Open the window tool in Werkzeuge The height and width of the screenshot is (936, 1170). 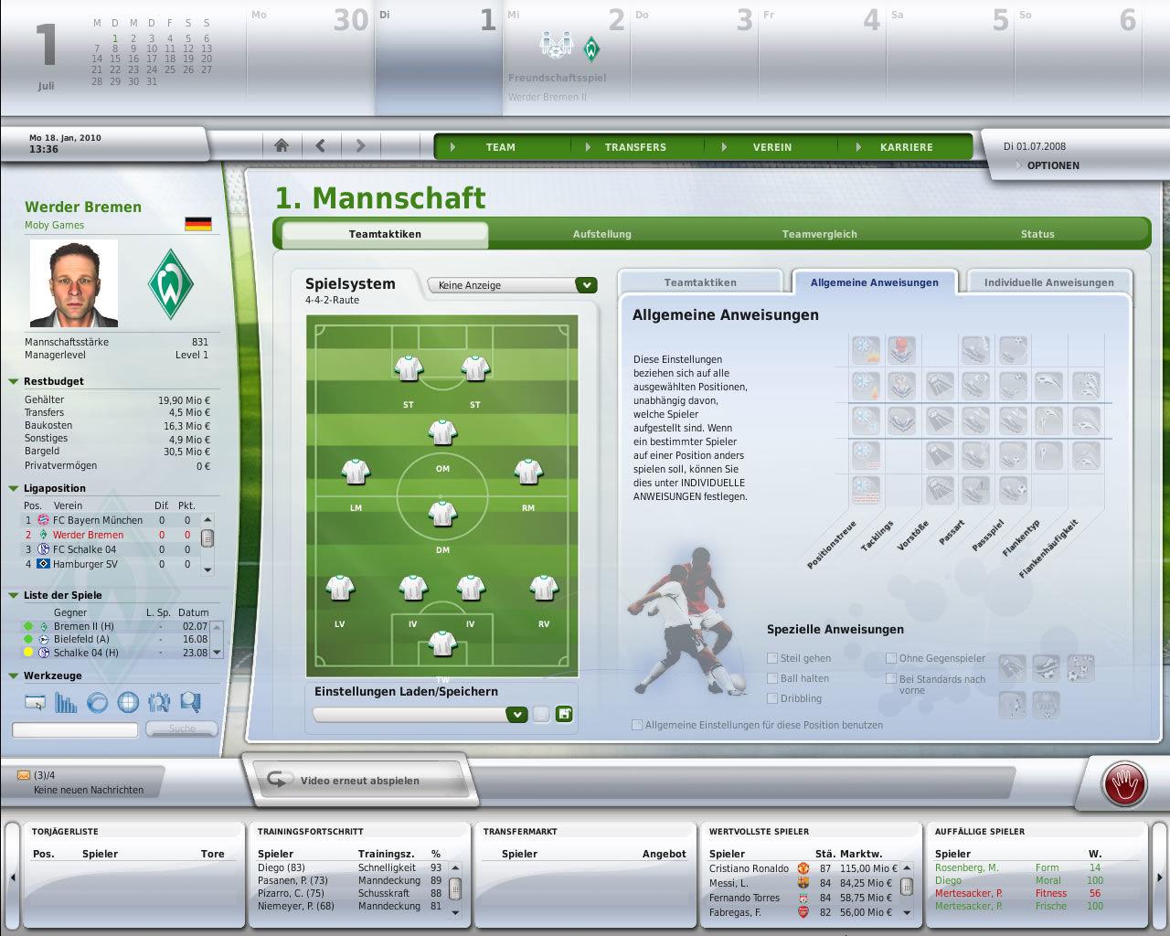pyautogui.click(x=35, y=702)
